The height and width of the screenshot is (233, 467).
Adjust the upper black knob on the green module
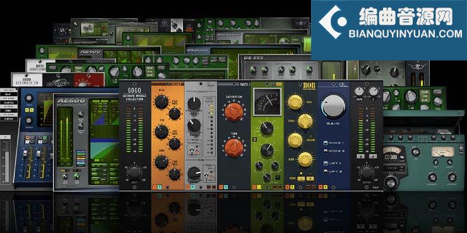(x=266, y=128)
